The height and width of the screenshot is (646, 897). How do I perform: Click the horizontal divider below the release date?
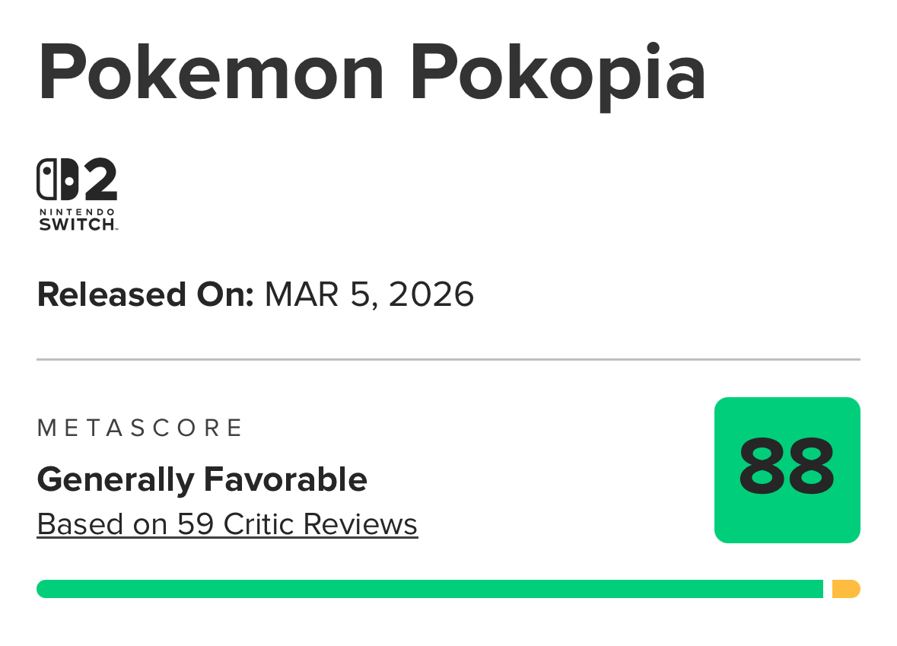click(448, 359)
